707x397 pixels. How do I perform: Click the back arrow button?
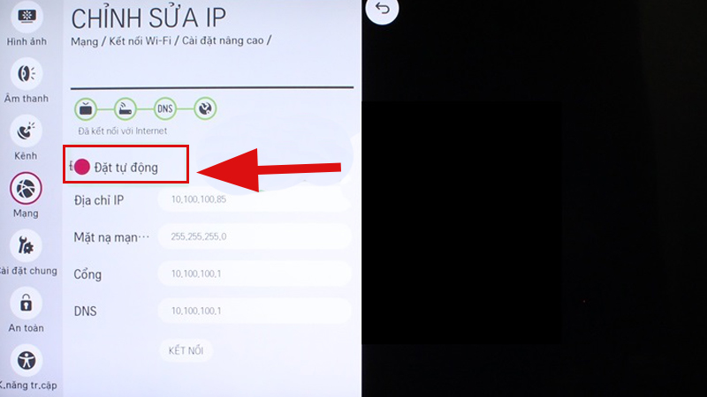click(382, 8)
